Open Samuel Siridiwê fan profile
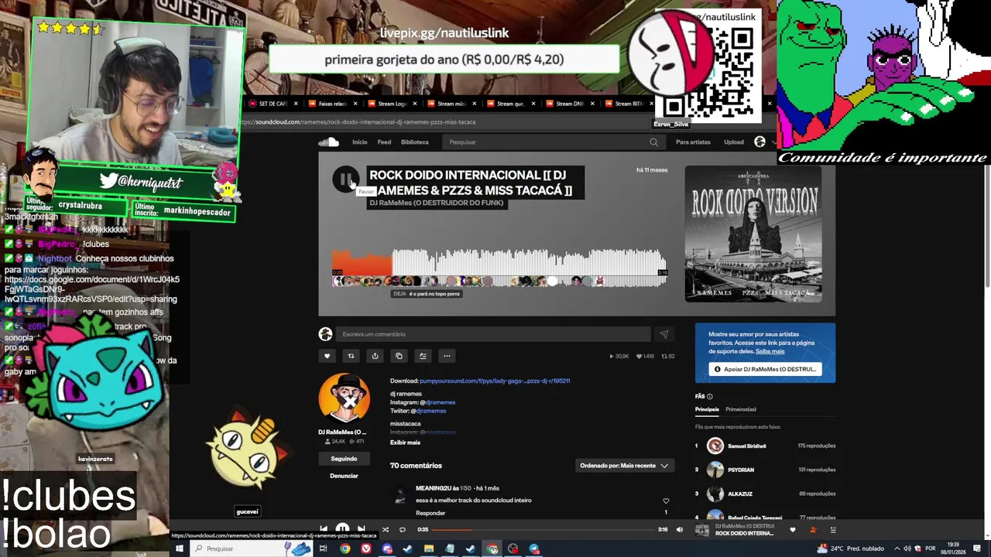 click(x=746, y=446)
